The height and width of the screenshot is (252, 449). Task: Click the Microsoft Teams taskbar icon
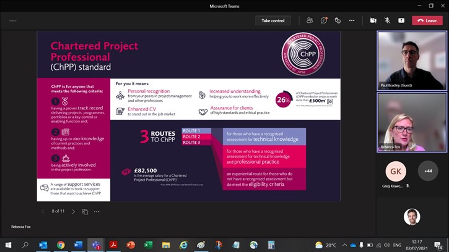point(95,245)
